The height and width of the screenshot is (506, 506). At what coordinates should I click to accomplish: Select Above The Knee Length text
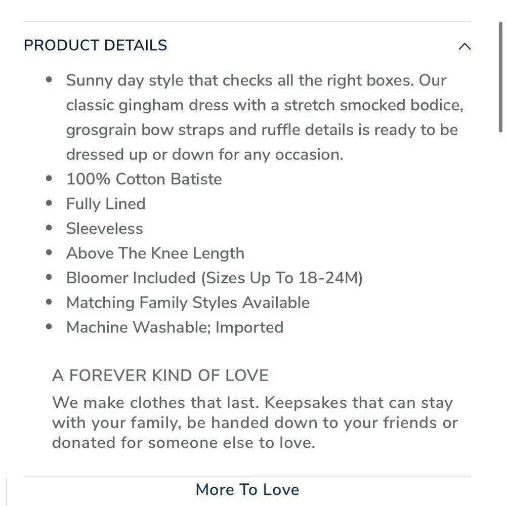155,253
